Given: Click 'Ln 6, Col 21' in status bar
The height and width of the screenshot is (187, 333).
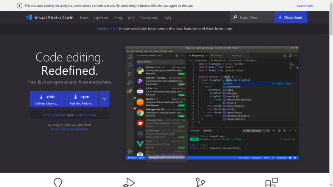Looking at the screenshot, I should coord(244,158).
